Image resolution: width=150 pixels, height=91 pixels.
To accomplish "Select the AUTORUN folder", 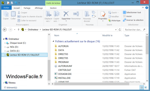I will [x=63, y=46].
